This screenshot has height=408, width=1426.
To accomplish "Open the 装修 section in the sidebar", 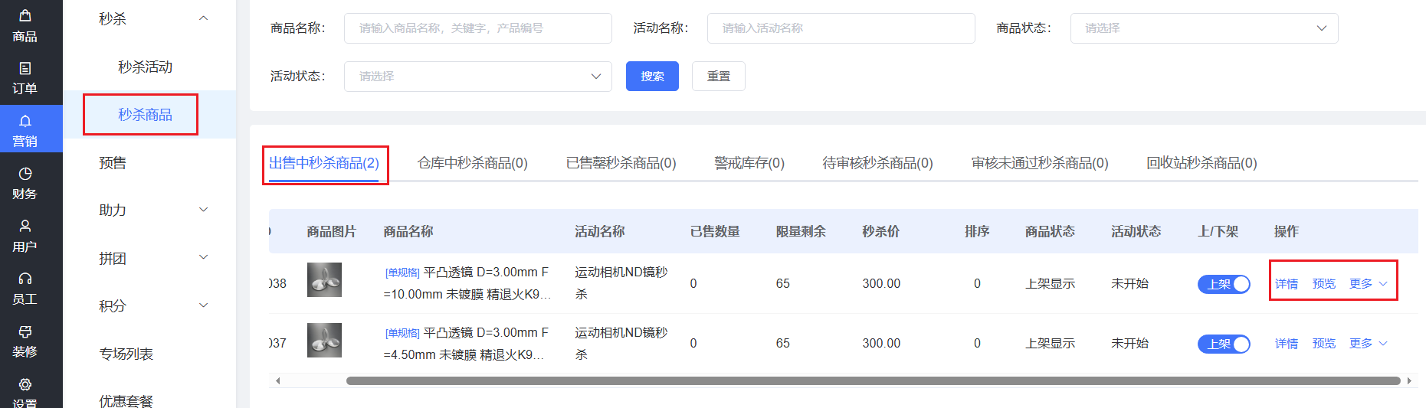I will [x=25, y=341].
